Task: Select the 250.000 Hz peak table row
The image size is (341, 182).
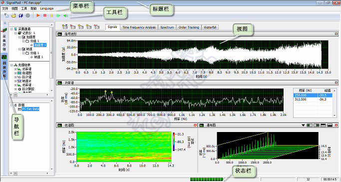Action: pyautogui.click(x=313, y=95)
